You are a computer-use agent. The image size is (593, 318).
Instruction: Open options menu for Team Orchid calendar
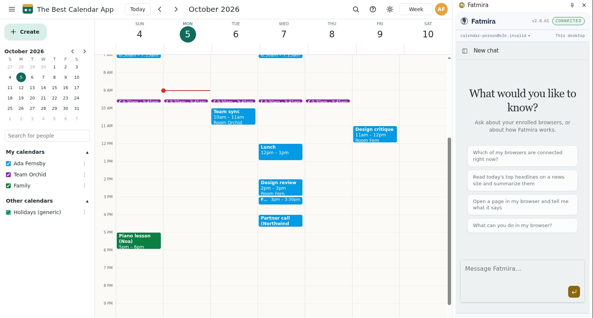click(85, 175)
